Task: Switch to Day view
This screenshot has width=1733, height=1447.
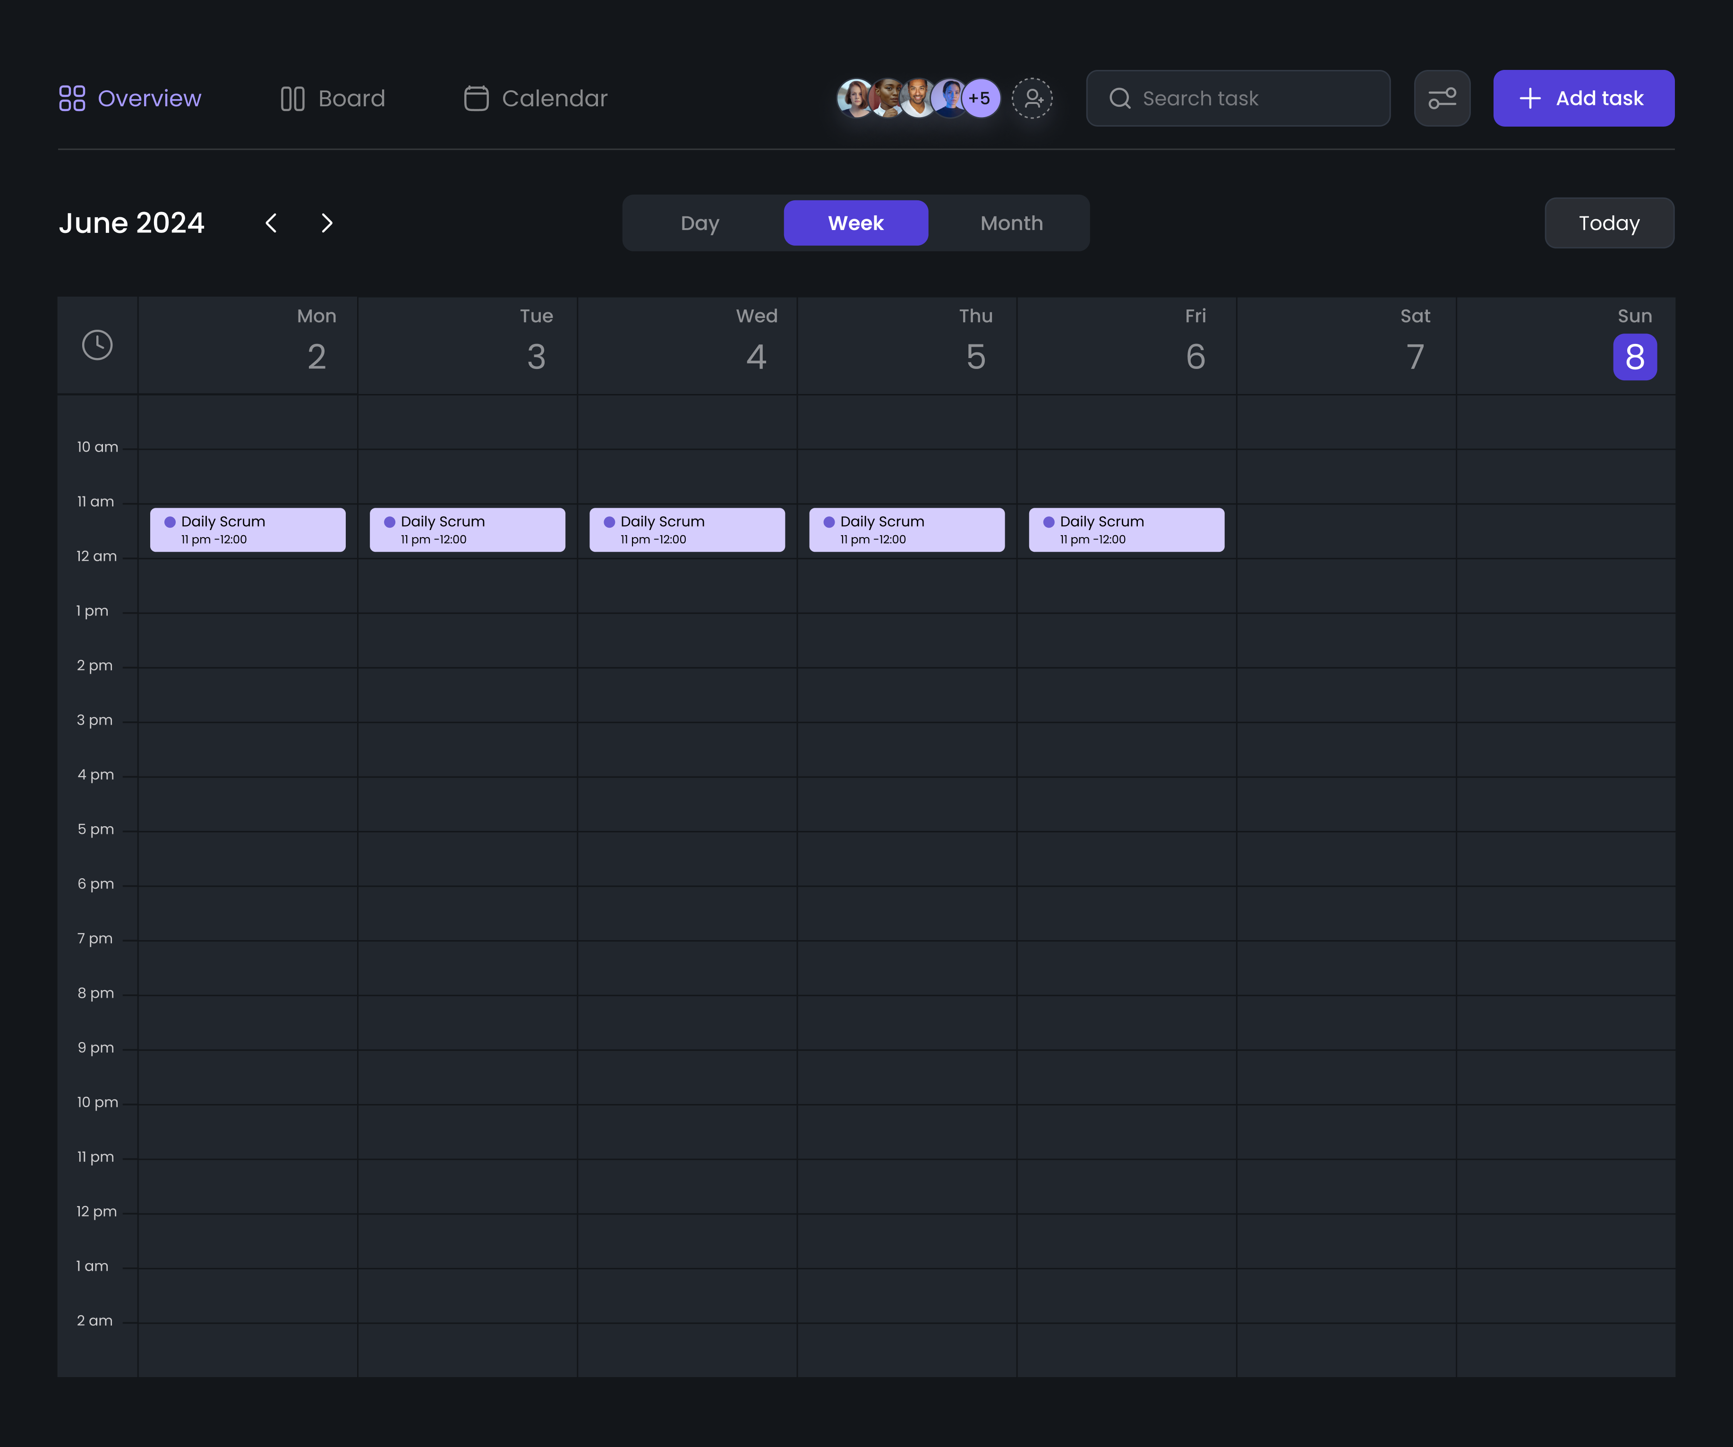Action: [x=700, y=223]
